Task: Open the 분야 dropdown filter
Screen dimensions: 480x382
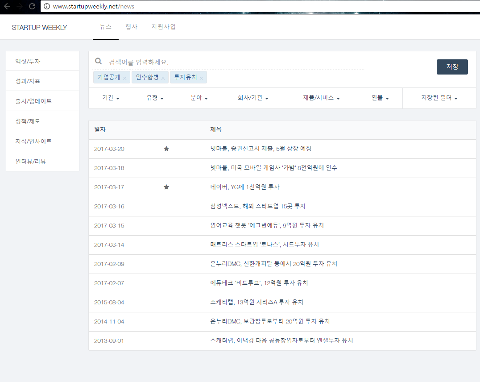Action: 199,98
